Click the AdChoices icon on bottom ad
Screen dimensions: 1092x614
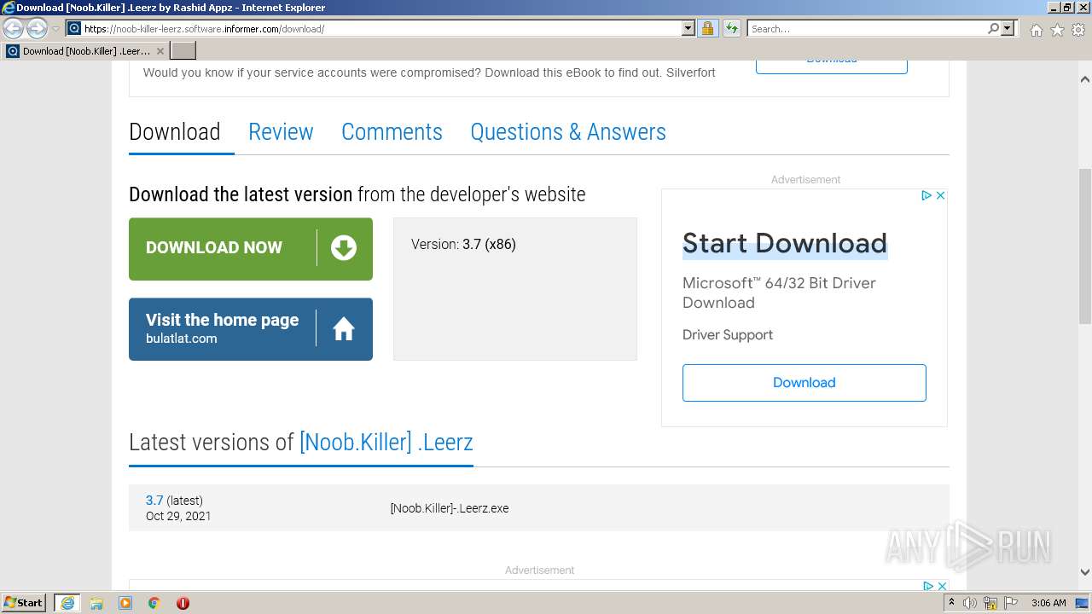pos(928,586)
